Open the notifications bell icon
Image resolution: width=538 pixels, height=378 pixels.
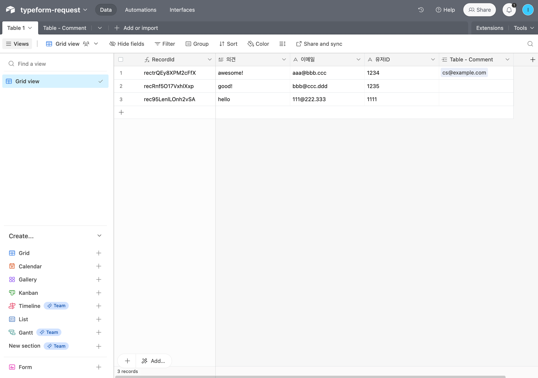(509, 10)
